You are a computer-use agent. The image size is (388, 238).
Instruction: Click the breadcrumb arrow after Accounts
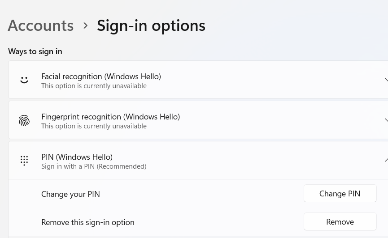pyautogui.click(x=85, y=25)
